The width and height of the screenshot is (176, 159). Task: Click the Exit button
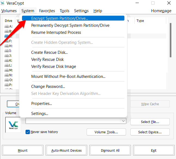(x=154, y=150)
